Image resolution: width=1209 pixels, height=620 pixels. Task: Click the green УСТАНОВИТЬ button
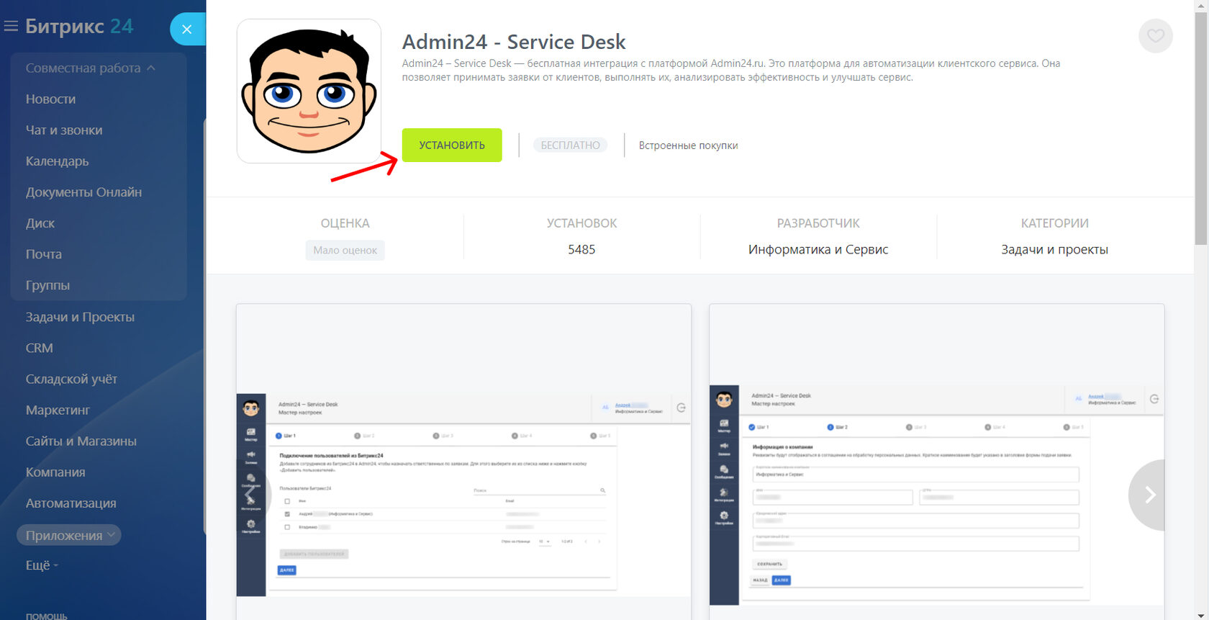(452, 145)
